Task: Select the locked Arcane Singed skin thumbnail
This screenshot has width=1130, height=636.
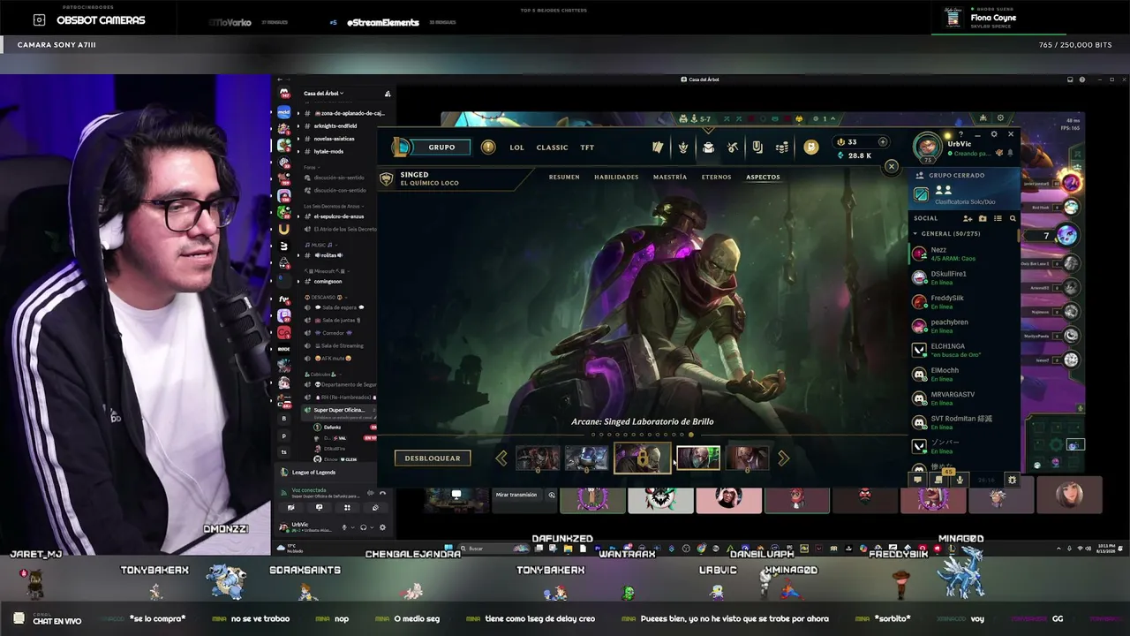Action: pyautogui.click(x=643, y=458)
